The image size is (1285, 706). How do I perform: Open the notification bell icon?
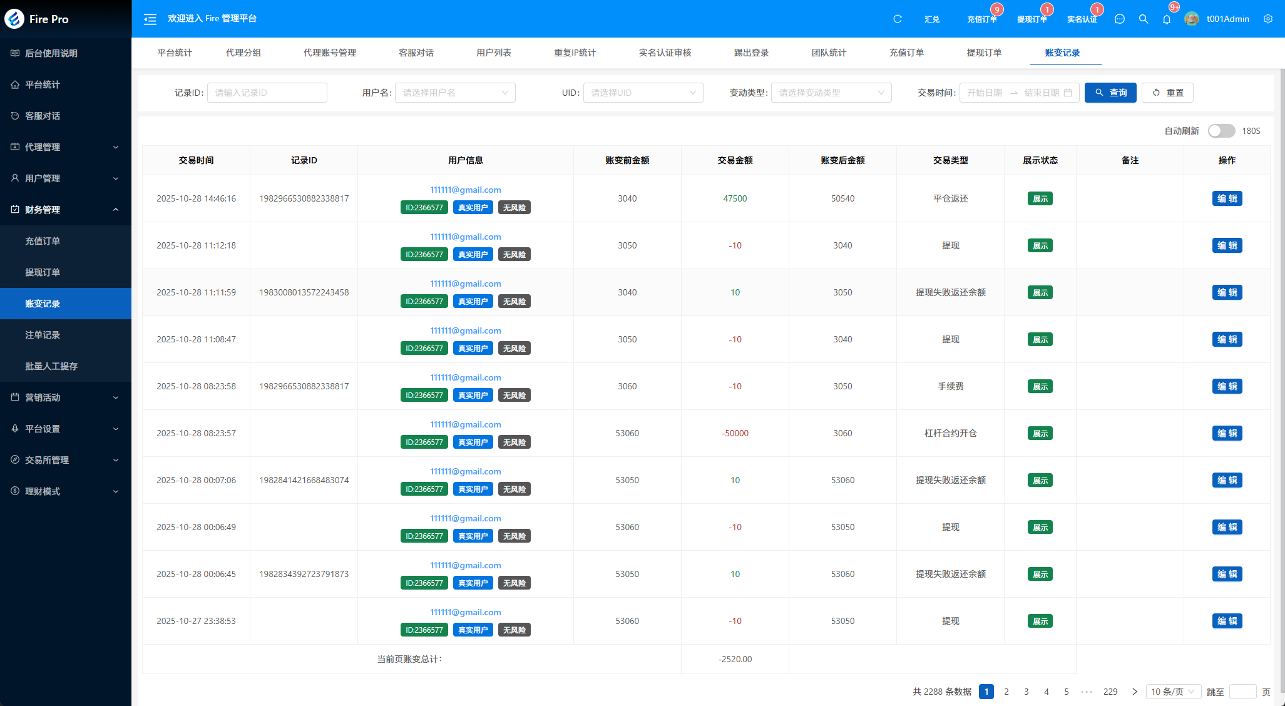(x=1166, y=19)
